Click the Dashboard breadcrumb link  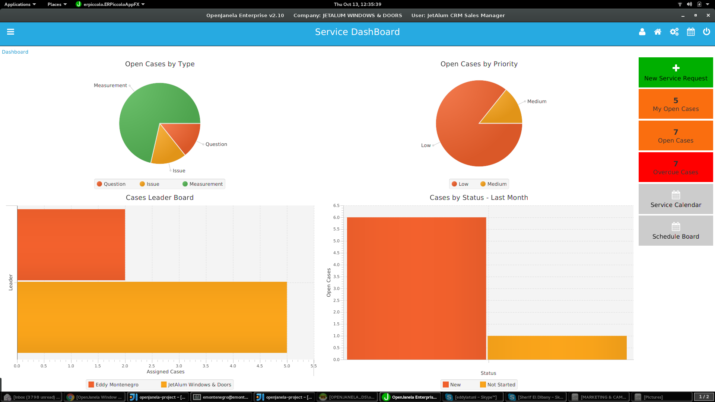tap(15, 52)
